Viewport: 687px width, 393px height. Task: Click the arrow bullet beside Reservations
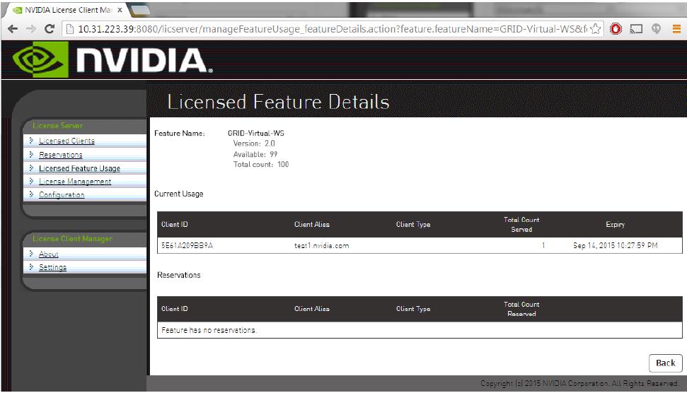click(x=31, y=155)
